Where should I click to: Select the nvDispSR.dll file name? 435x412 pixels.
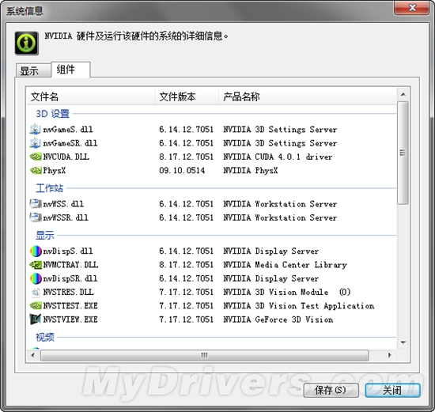tap(70, 278)
